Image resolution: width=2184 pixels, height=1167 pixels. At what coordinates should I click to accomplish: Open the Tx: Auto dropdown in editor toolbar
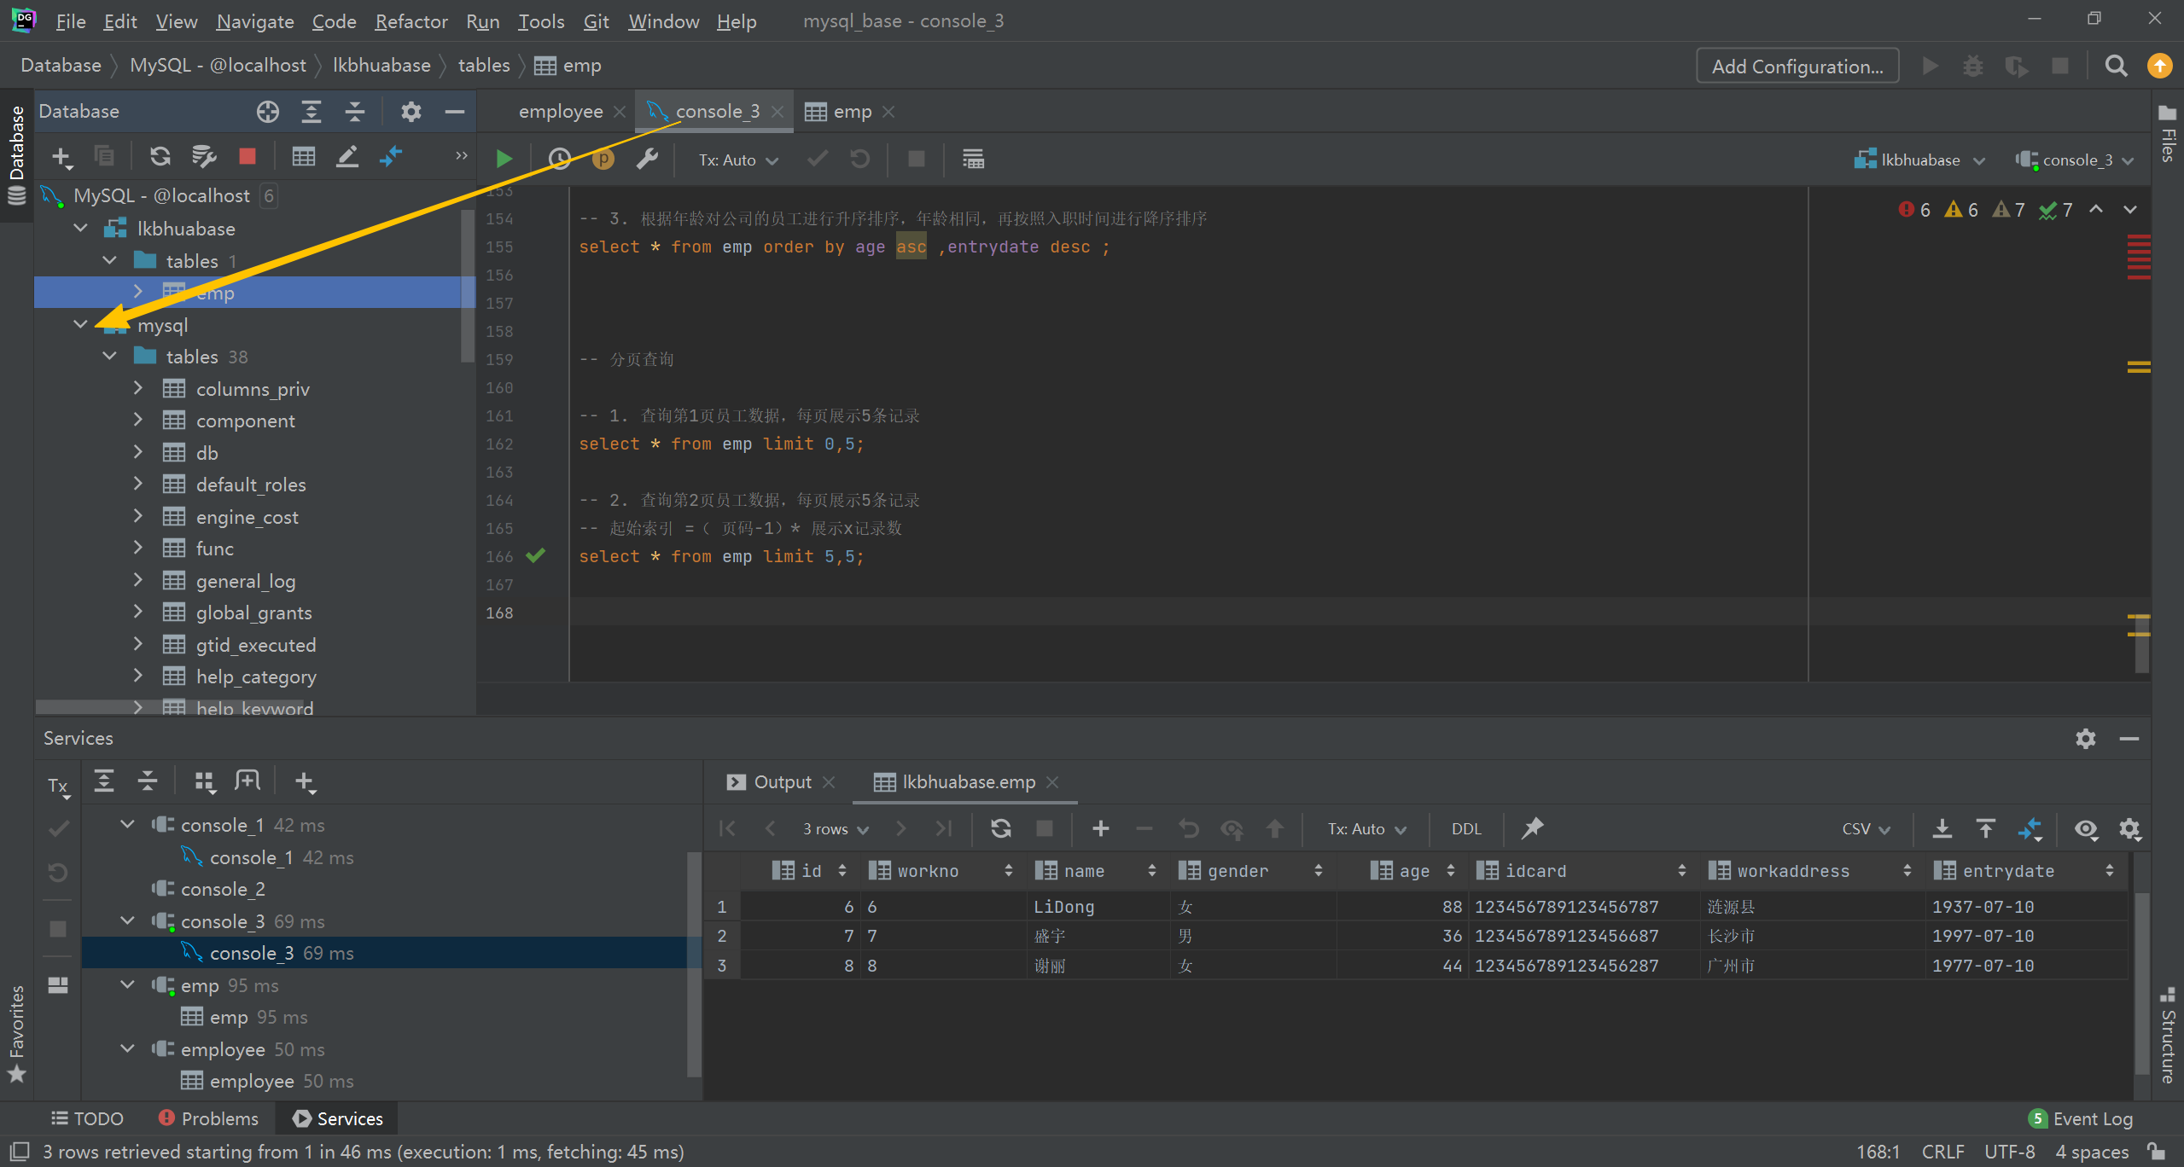pyautogui.click(x=737, y=160)
